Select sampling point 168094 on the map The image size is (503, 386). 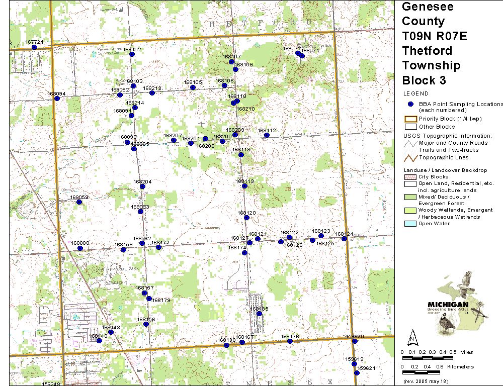click(57, 99)
